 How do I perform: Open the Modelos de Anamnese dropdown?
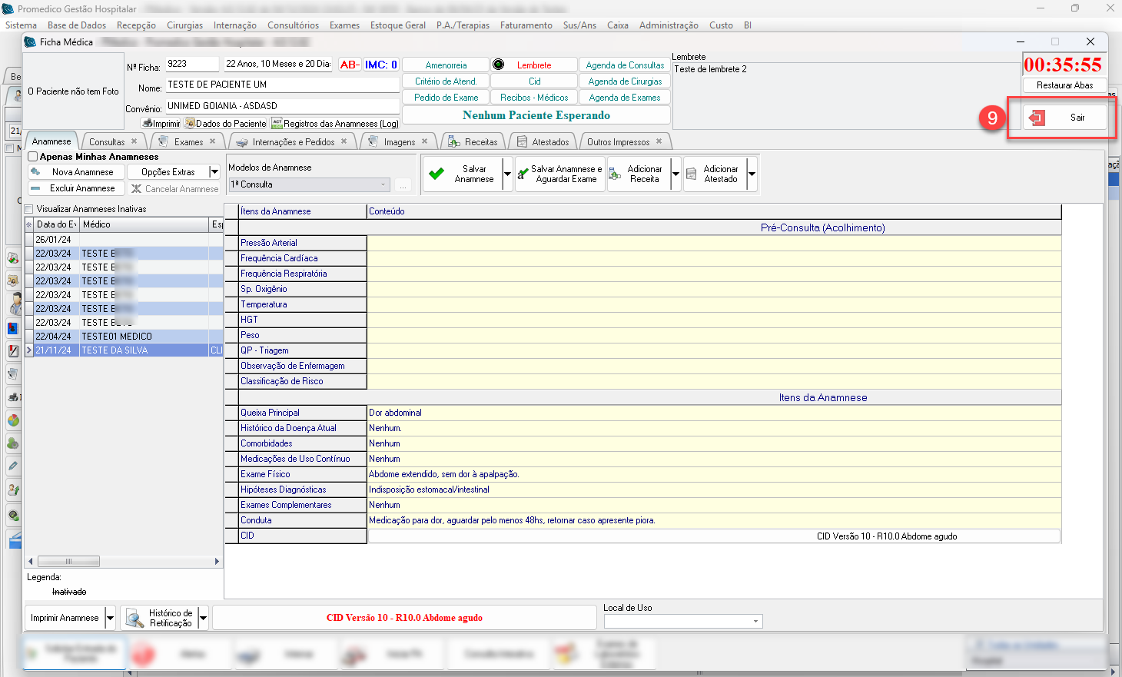(383, 184)
